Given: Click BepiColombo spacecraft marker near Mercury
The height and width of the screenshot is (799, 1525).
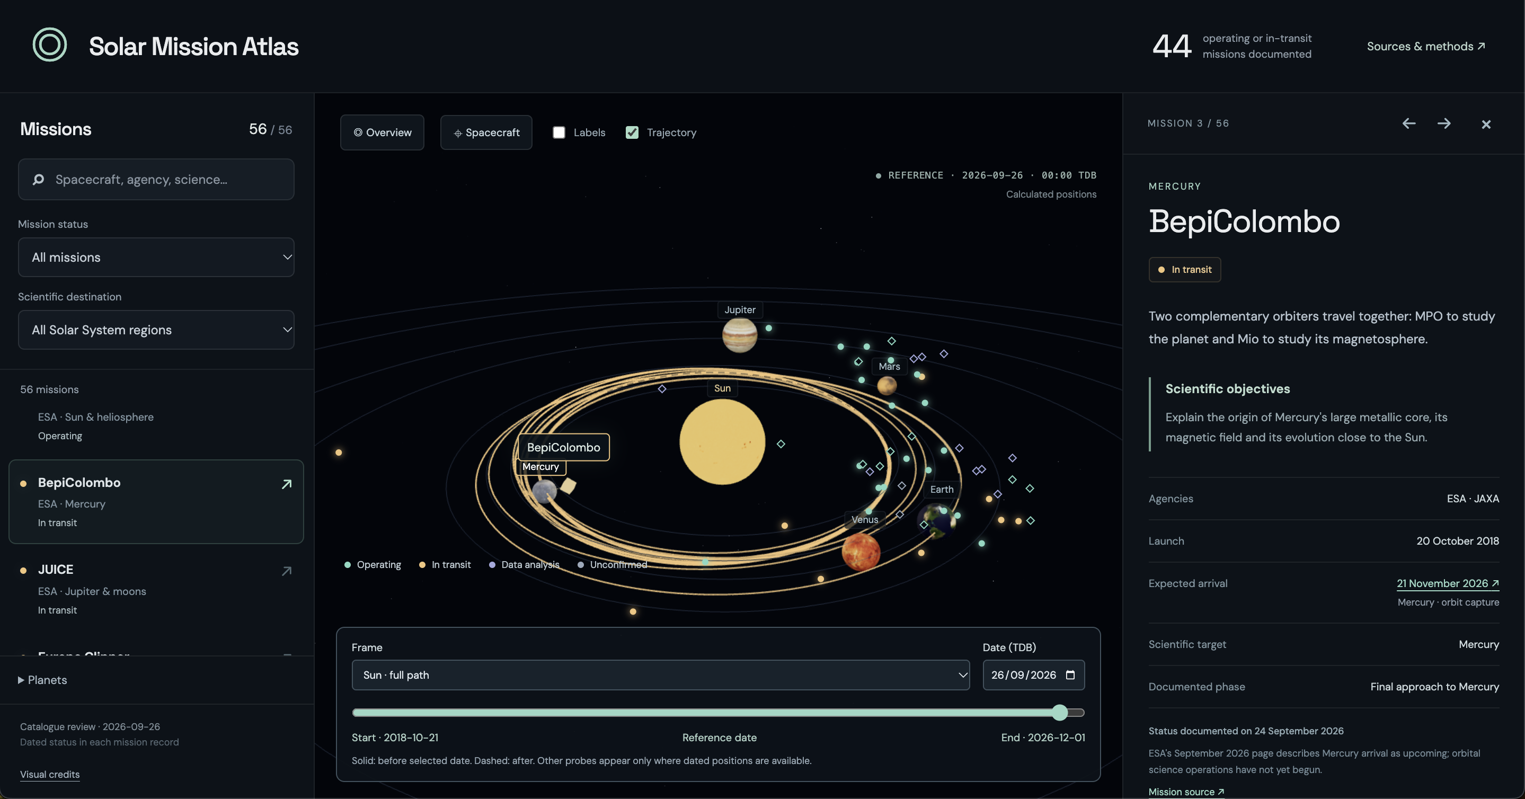Looking at the screenshot, I should (568, 486).
